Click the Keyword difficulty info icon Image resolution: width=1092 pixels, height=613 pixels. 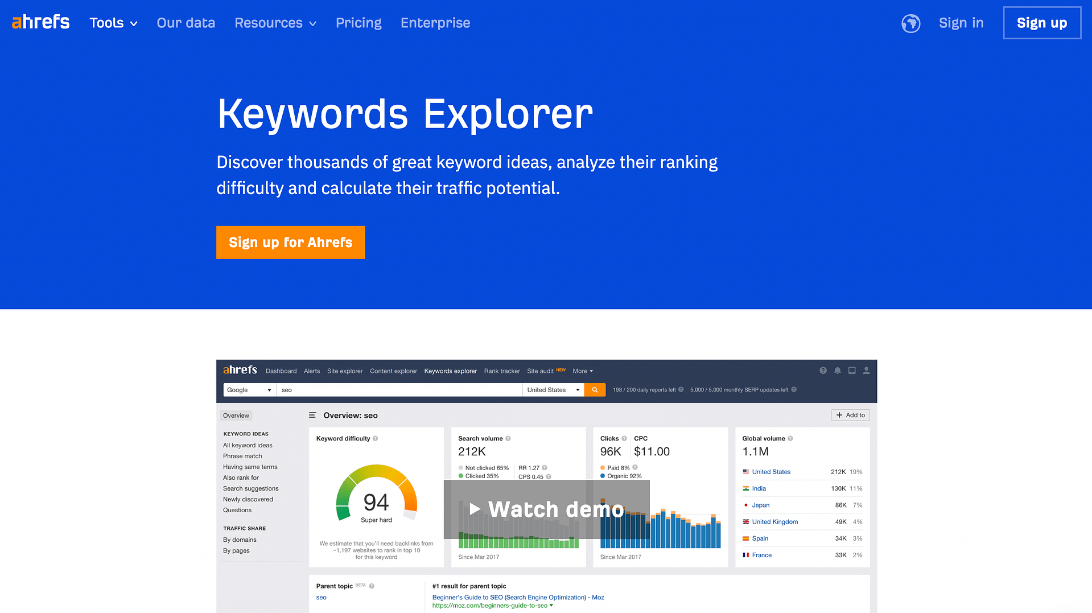pos(375,438)
